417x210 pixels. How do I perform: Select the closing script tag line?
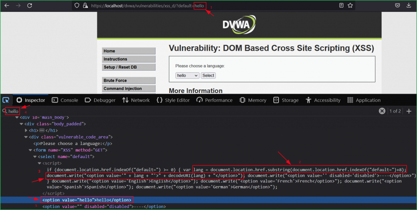coord(53,194)
